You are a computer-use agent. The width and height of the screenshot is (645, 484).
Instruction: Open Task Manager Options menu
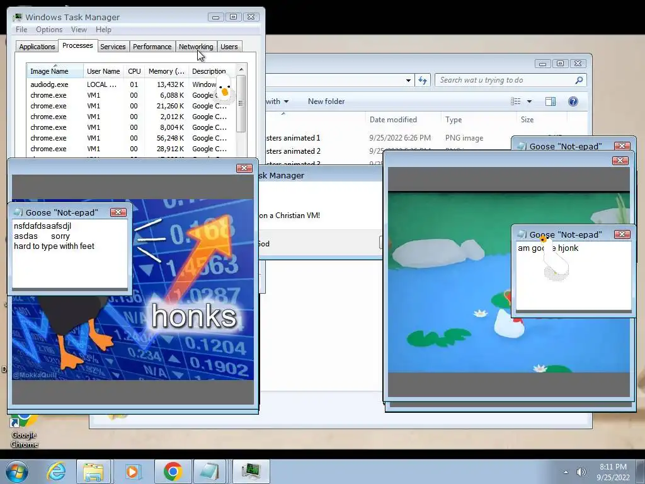click(49, 30)
